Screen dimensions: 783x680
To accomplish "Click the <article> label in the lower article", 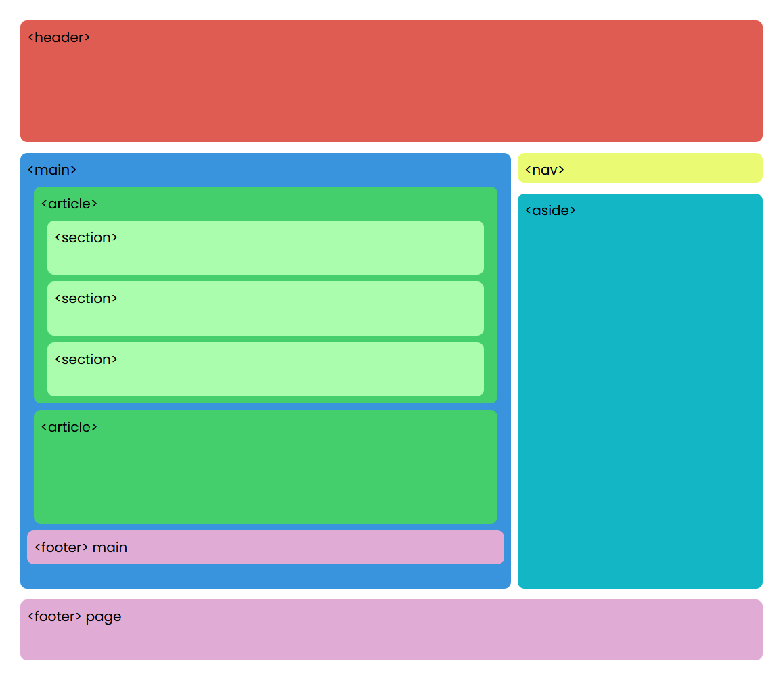I will (x=69, y=427).
